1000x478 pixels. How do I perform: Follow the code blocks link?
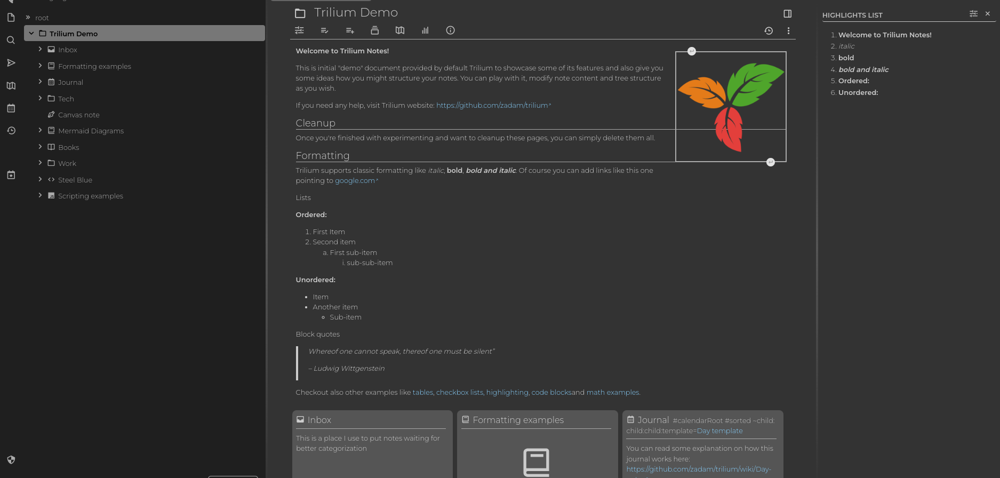point(551,392)
